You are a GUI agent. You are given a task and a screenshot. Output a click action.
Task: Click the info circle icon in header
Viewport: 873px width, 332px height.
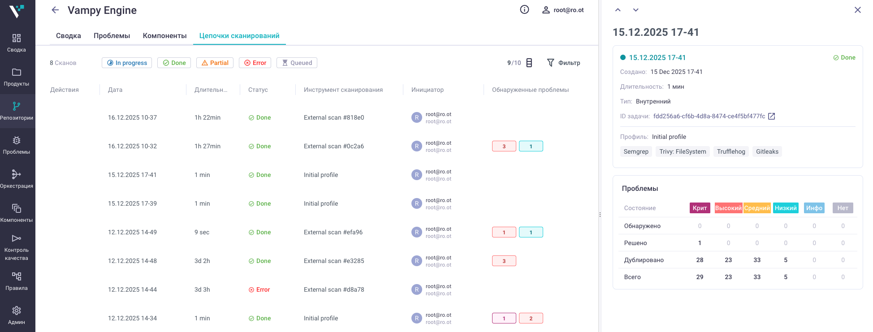click(x=524, y=10)
